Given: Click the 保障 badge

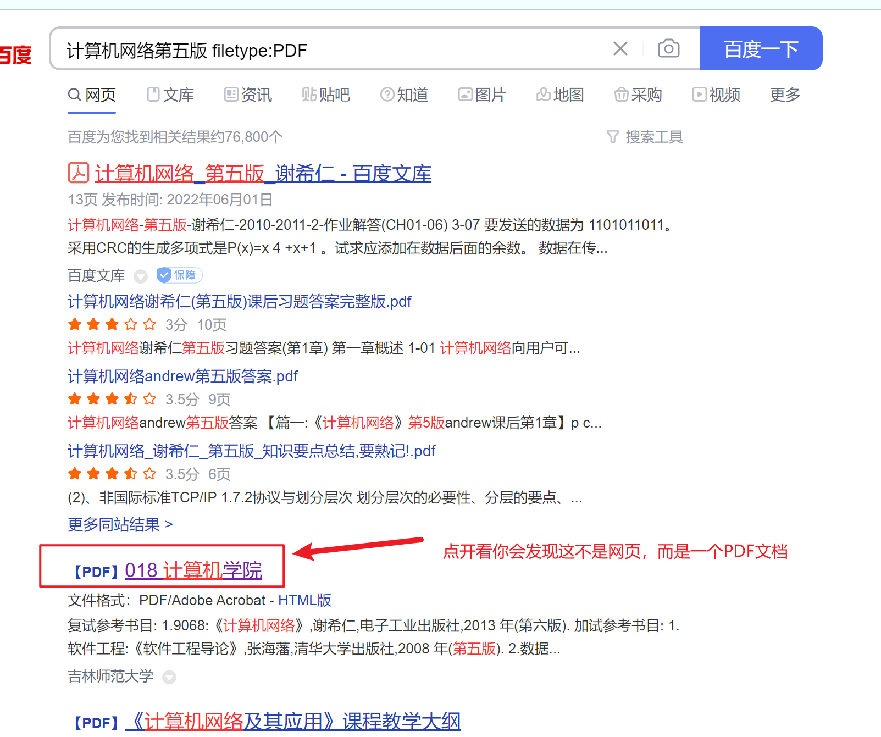Looking at the screenshot, I should tap(179, 275).
